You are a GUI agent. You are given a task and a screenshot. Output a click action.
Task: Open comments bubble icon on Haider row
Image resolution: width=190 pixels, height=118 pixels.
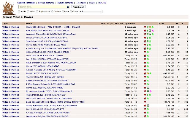pos(150,27)
